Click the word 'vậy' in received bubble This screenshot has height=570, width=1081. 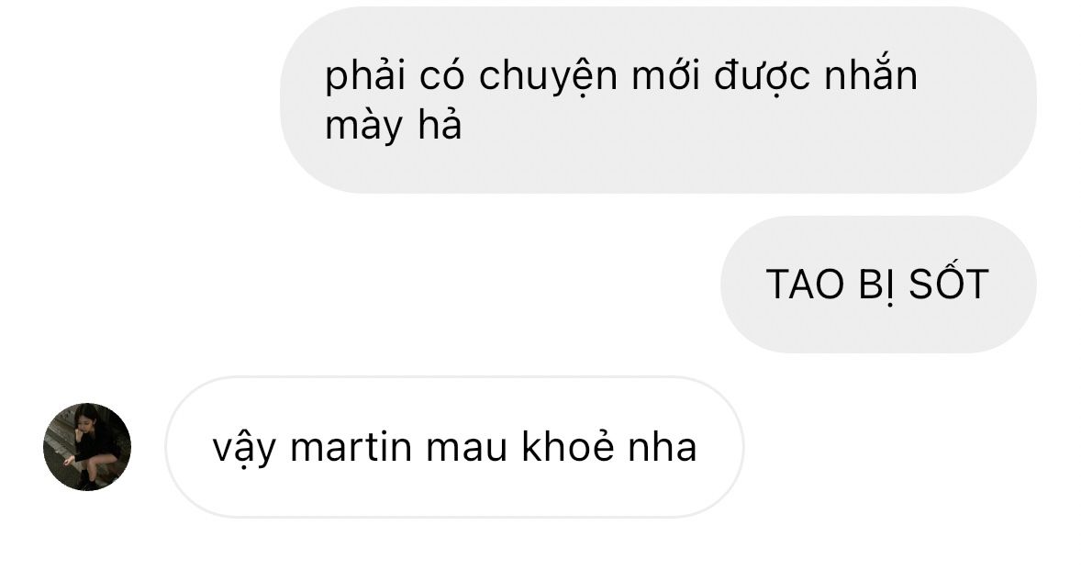244,449
